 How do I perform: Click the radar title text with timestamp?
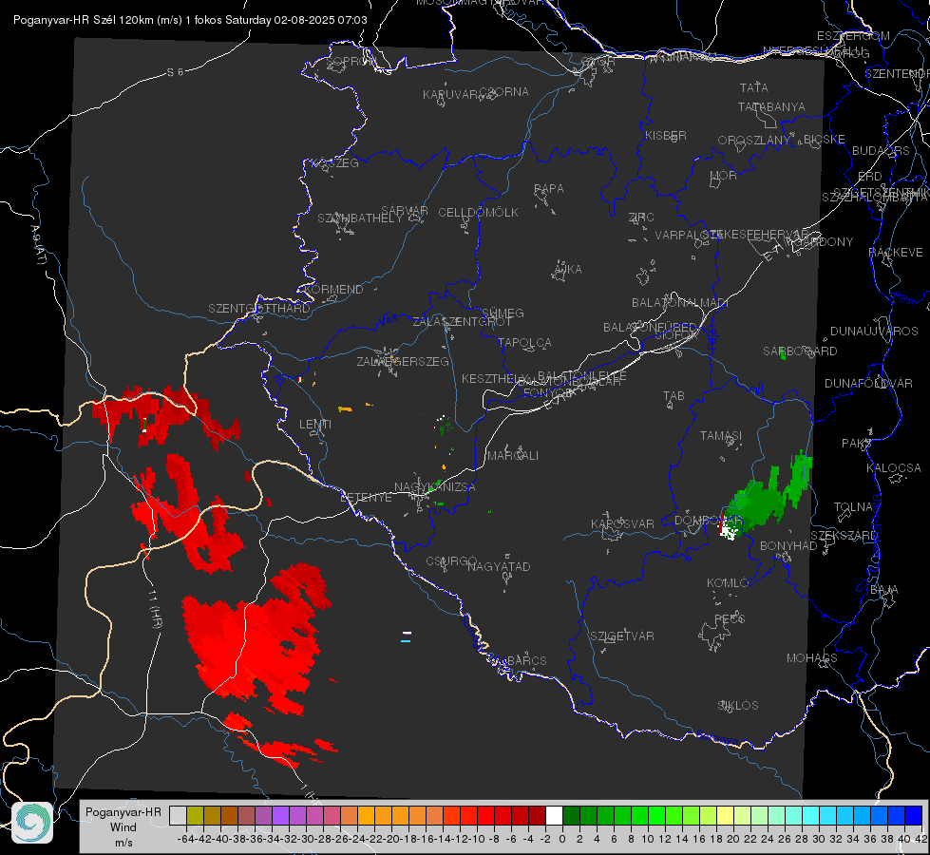[190, 20]
